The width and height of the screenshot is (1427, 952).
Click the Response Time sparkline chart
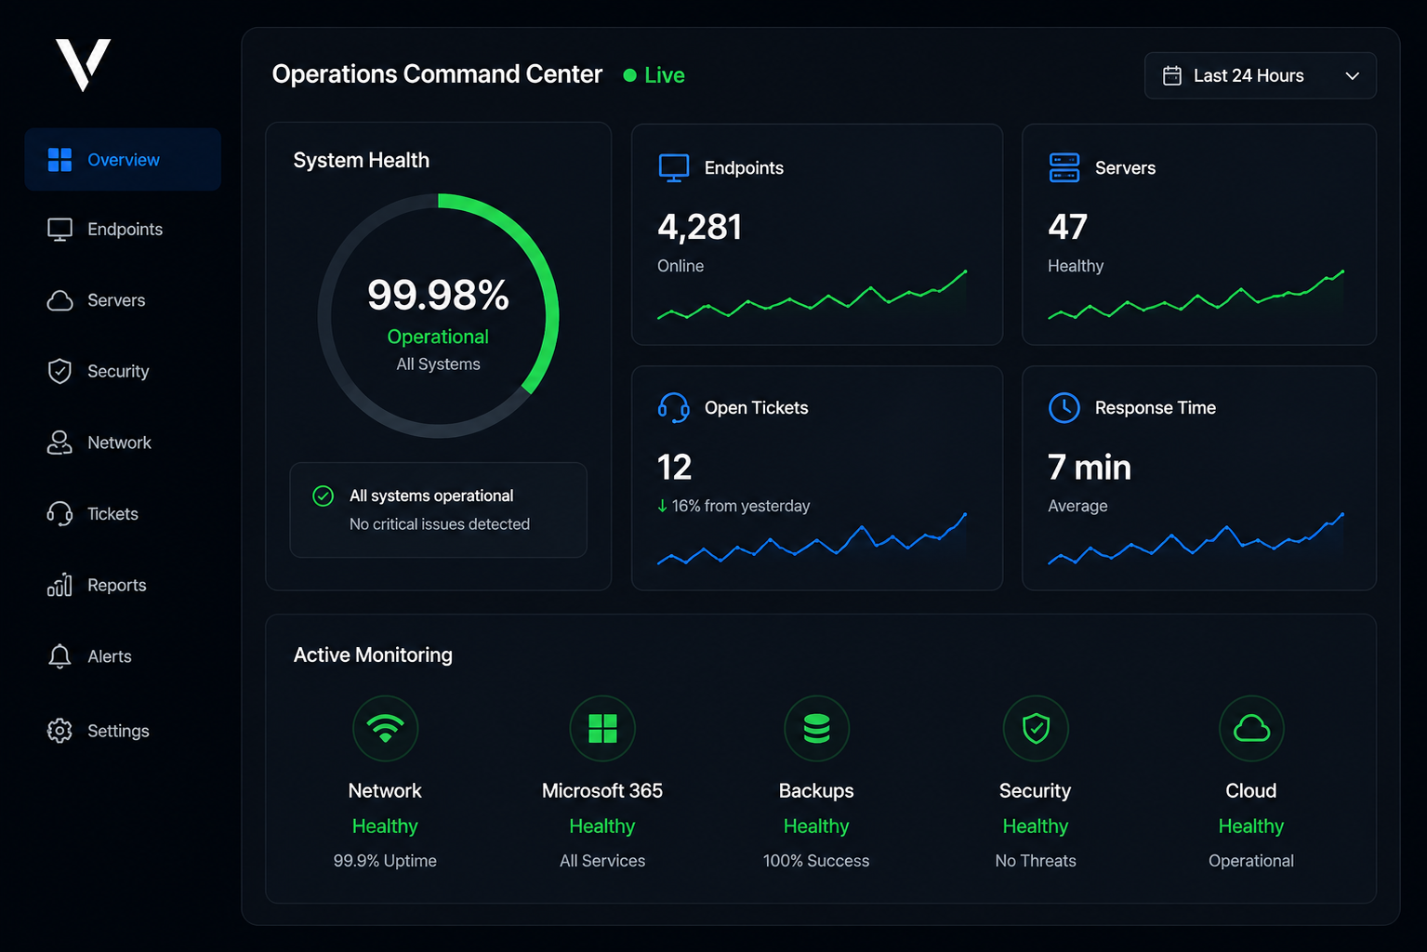tap(1196, 539)
